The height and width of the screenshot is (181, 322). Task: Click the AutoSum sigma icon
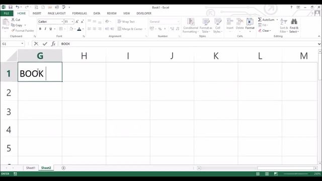(x=260, y=20)
